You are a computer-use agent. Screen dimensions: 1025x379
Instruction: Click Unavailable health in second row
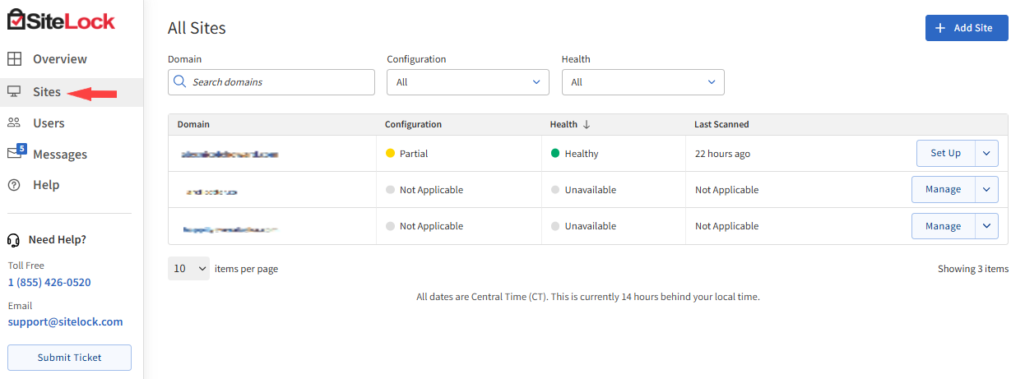(583, 190)
